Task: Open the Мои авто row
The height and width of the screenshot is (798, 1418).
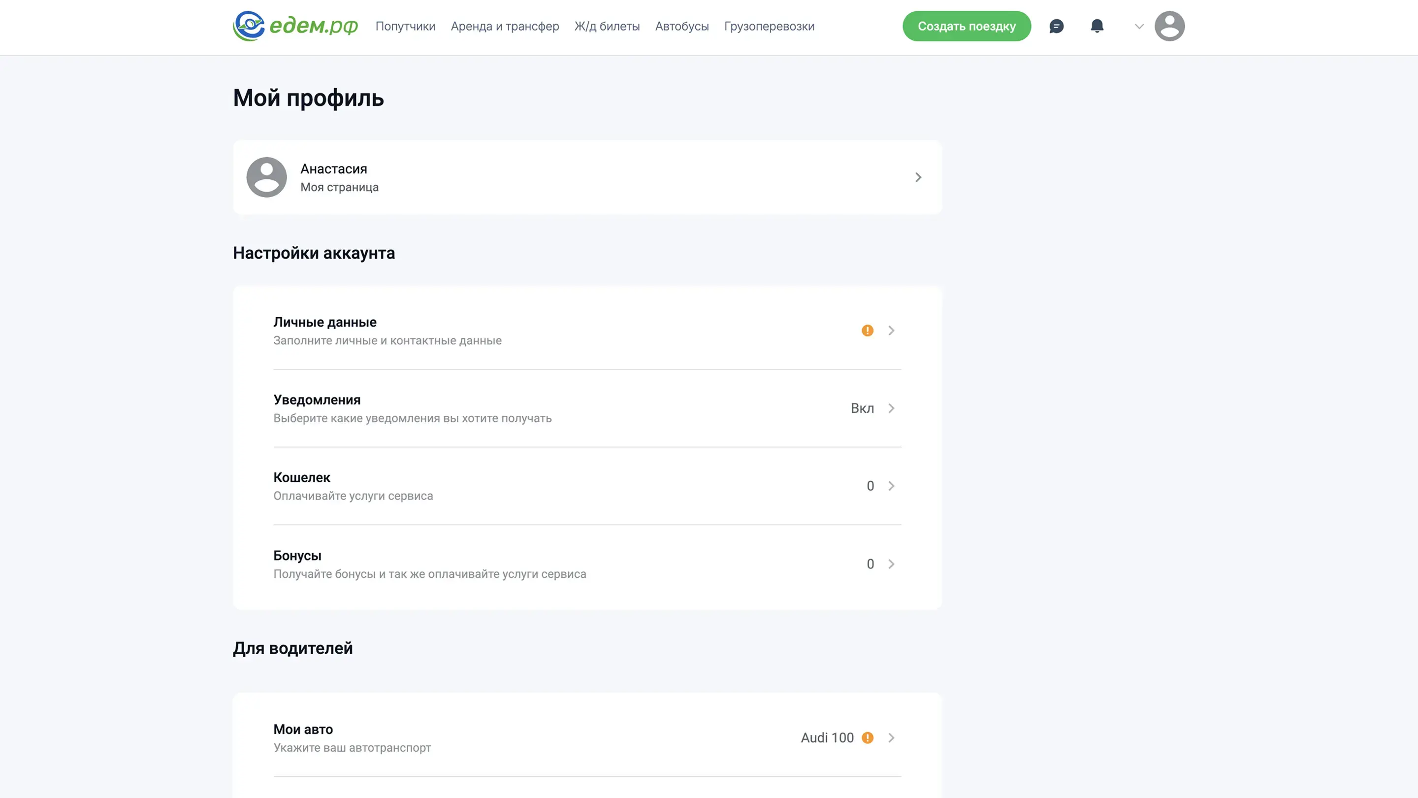Action: pyautogui.click(x=587, y=737)
